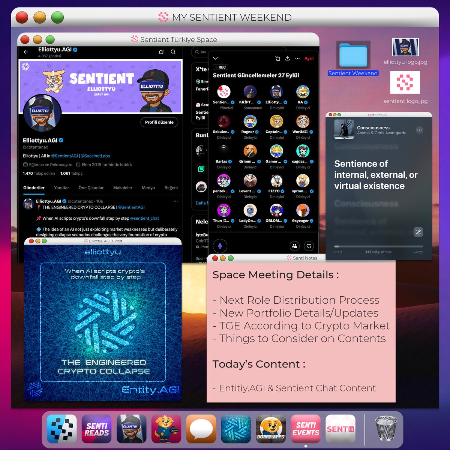This screenshot has width=450, height=450.
Task: Leave the Space with the Ayrıl button
Action: click(309, 58)
